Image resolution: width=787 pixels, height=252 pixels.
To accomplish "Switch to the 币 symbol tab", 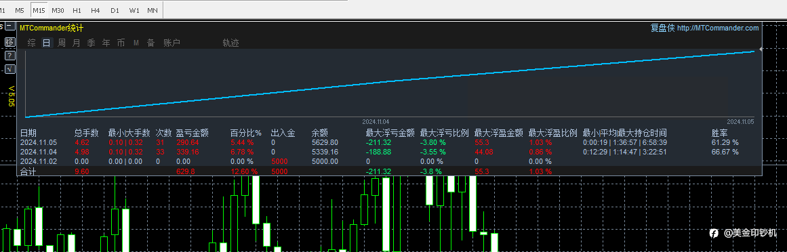I will (x=121, y=43).
